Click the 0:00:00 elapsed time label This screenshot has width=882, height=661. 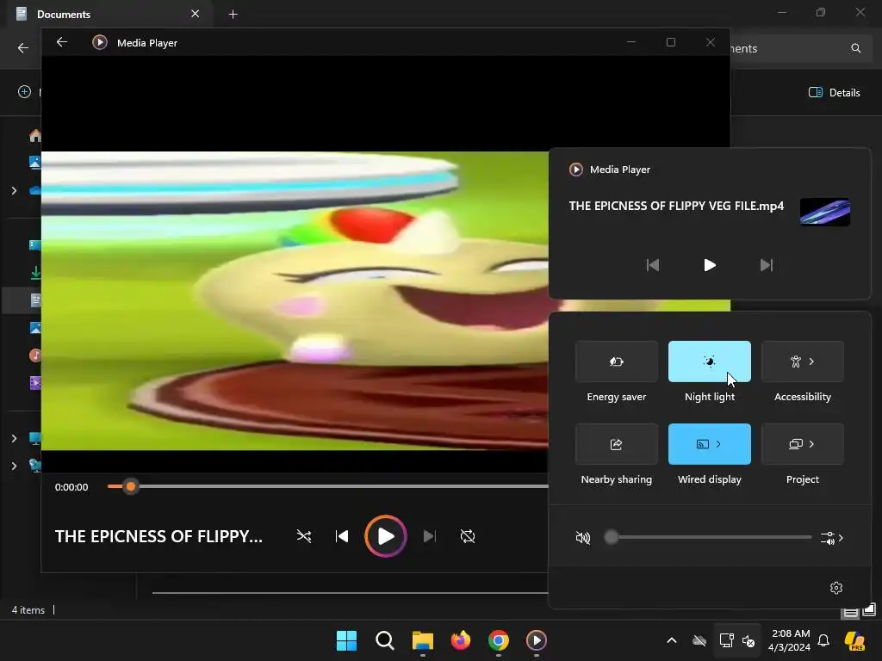click(71, 487)
